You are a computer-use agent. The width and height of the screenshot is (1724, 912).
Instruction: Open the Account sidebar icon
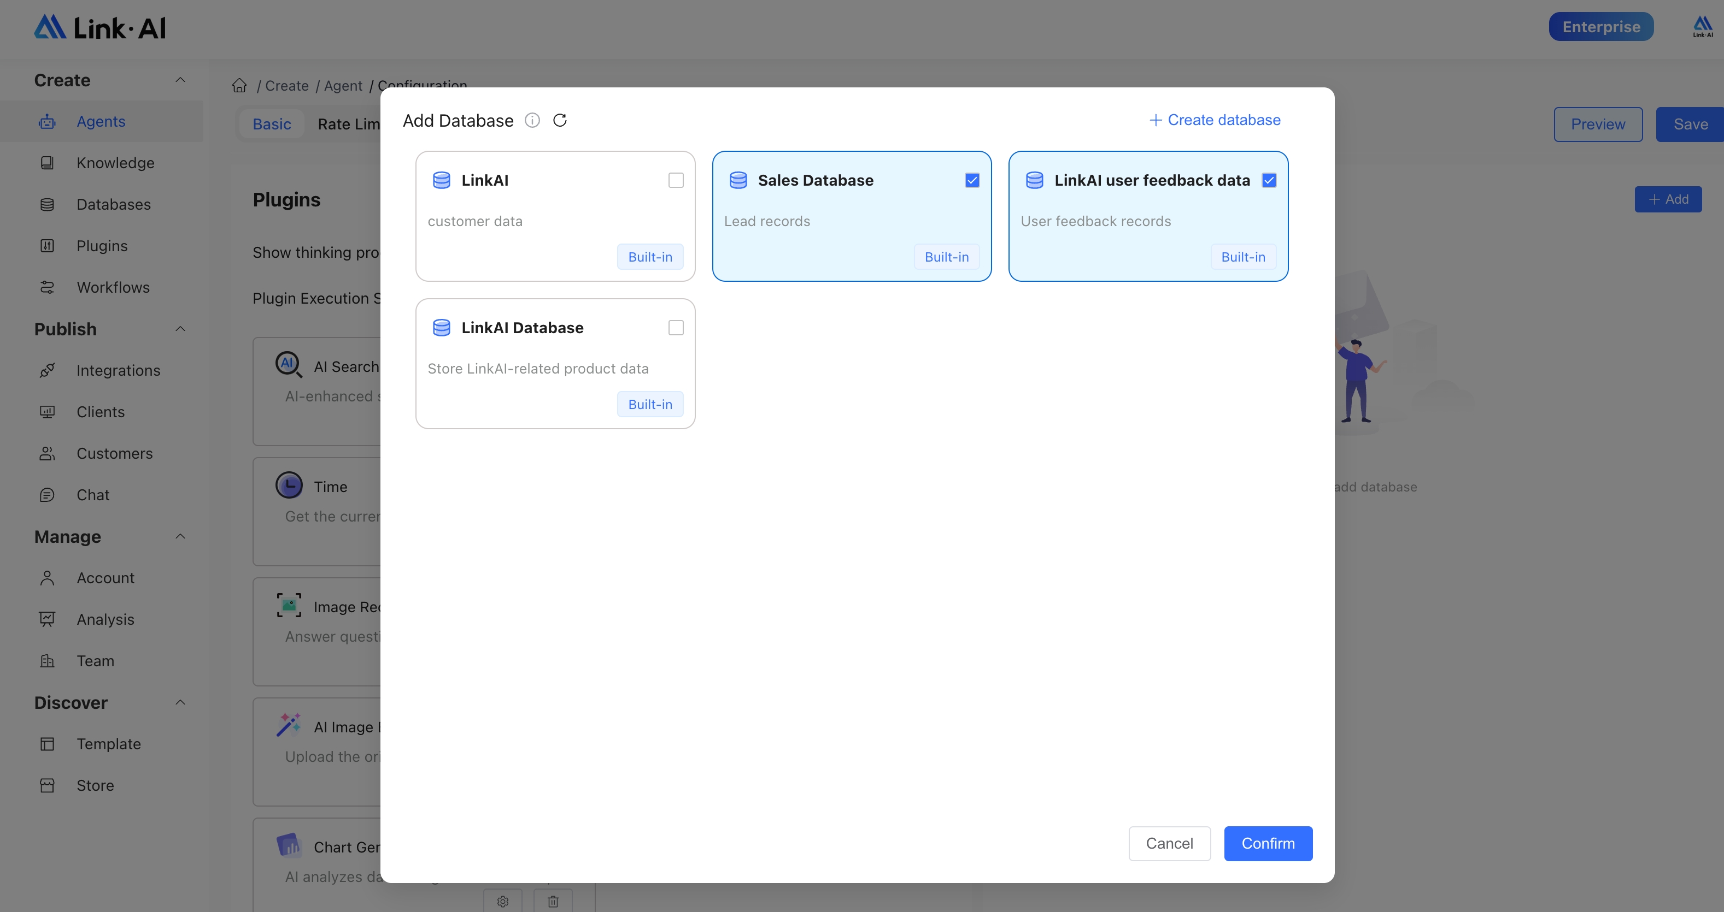pyautogui.click(x=47, y=578)
